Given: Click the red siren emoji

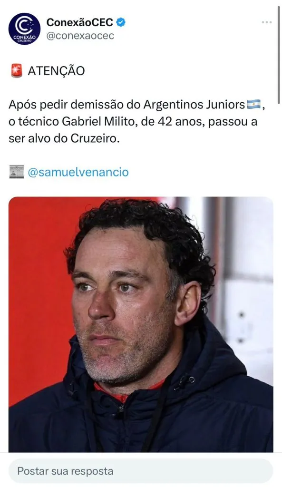Looking at the screenshot, I should point(16,71).
